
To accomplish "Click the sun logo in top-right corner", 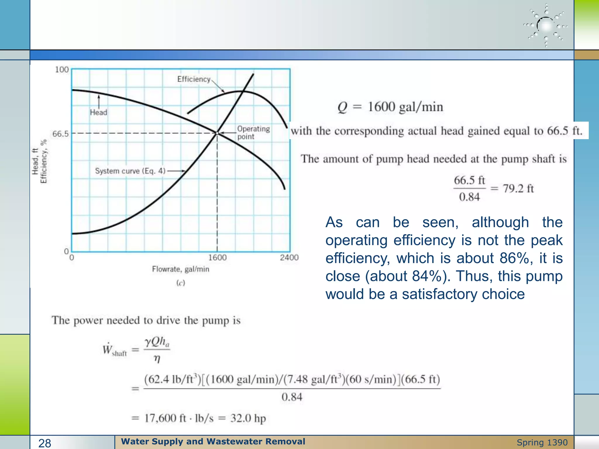I will click(546, 25).
